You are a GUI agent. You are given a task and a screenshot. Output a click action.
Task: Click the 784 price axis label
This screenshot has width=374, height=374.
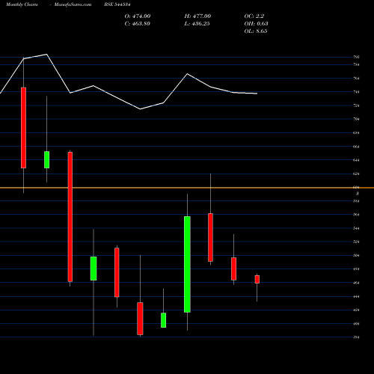pos(356,65)
